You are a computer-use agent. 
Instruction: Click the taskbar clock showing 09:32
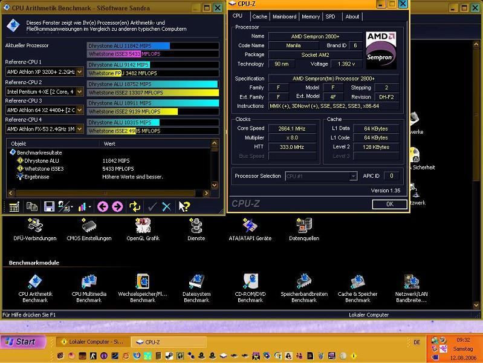[x=463, y=340]
